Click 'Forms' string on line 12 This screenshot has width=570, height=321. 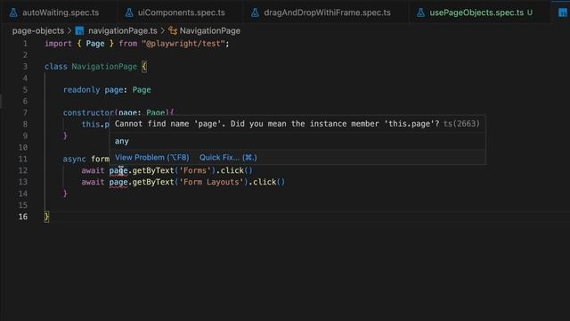pos(195,170)
